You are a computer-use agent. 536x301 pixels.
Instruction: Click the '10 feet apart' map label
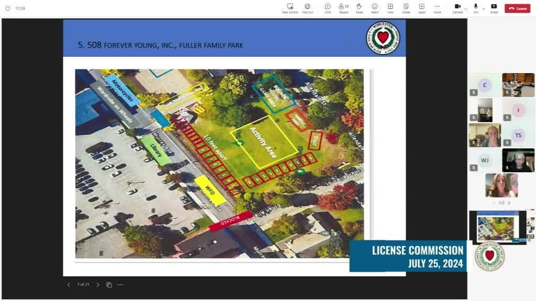(215, 147)
